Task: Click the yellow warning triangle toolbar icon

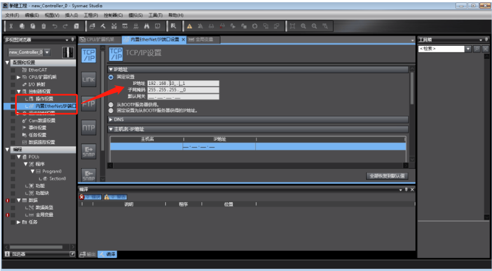Action: tap(190, 26)
